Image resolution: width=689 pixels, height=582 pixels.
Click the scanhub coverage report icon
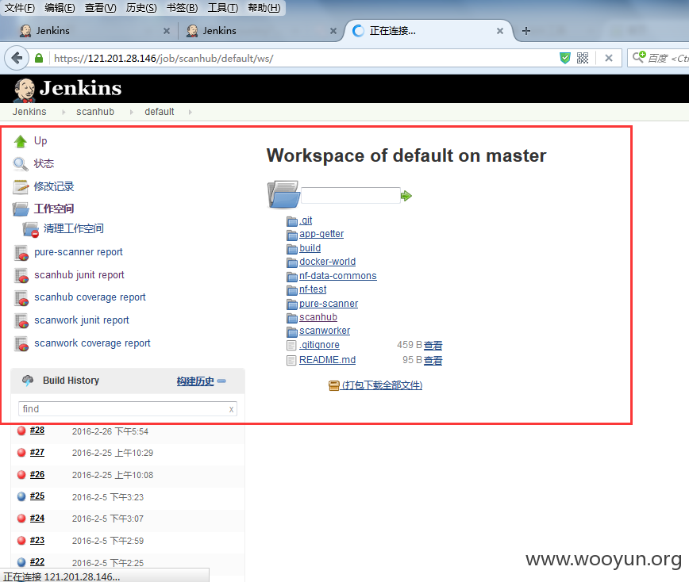coord(21,298)
